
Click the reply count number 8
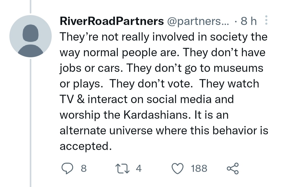(x=83, y=169)
